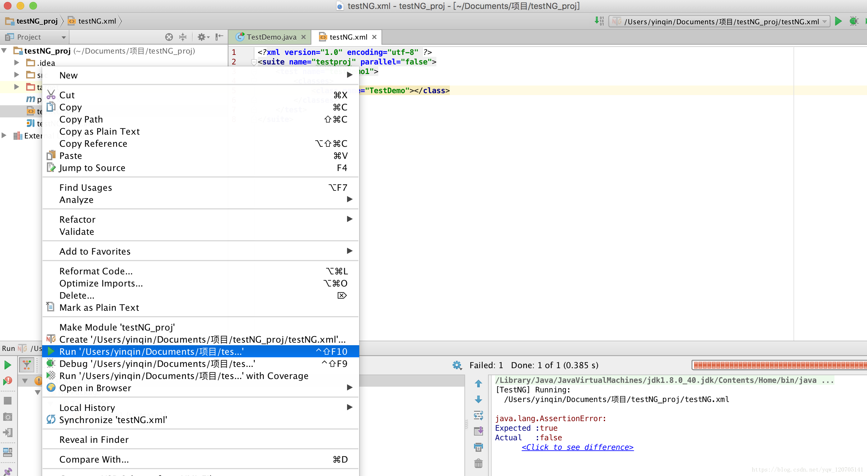The width and height of the screenshot is (867, 476).
Task: Choose Copy Reference
Action: (x=201, y=144)
